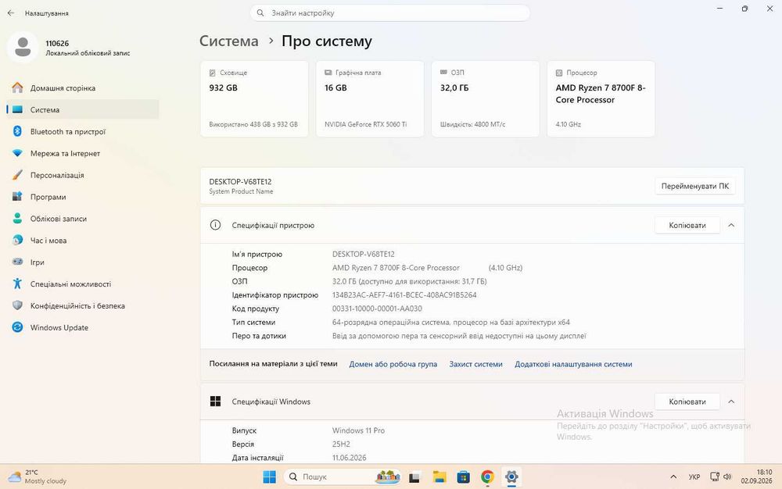Open Захист системи link
This screenshot has height=489, width=782.
pos(475,364)
